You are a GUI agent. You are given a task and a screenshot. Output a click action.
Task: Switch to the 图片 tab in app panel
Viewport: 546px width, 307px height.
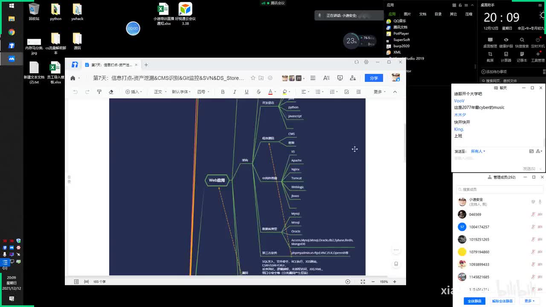click(x=407, y=14)
